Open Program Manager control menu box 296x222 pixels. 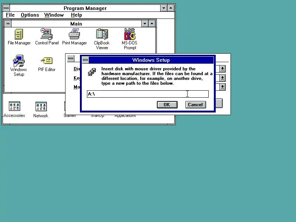[6, 8]
